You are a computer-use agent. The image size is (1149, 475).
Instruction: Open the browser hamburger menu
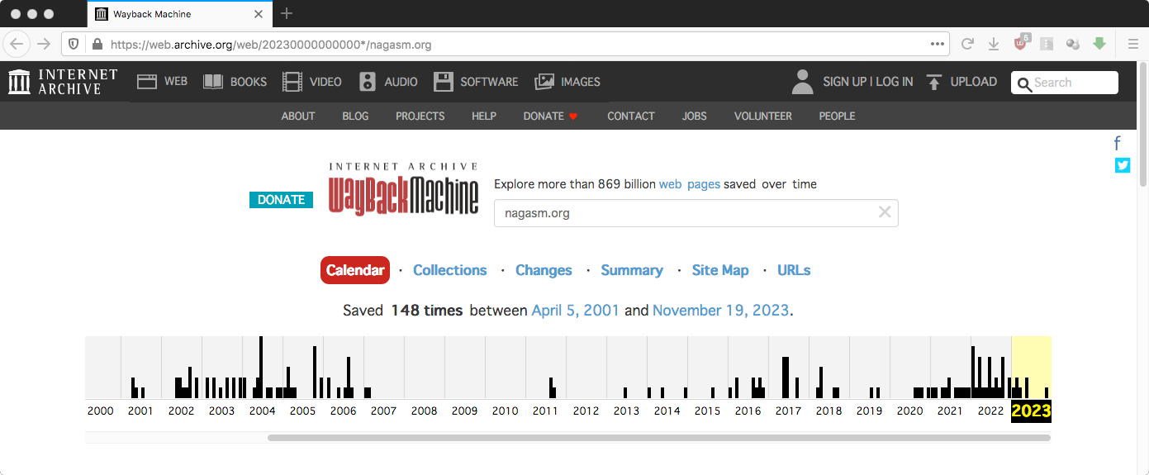pyautogui.click(x=1132, y=44)
